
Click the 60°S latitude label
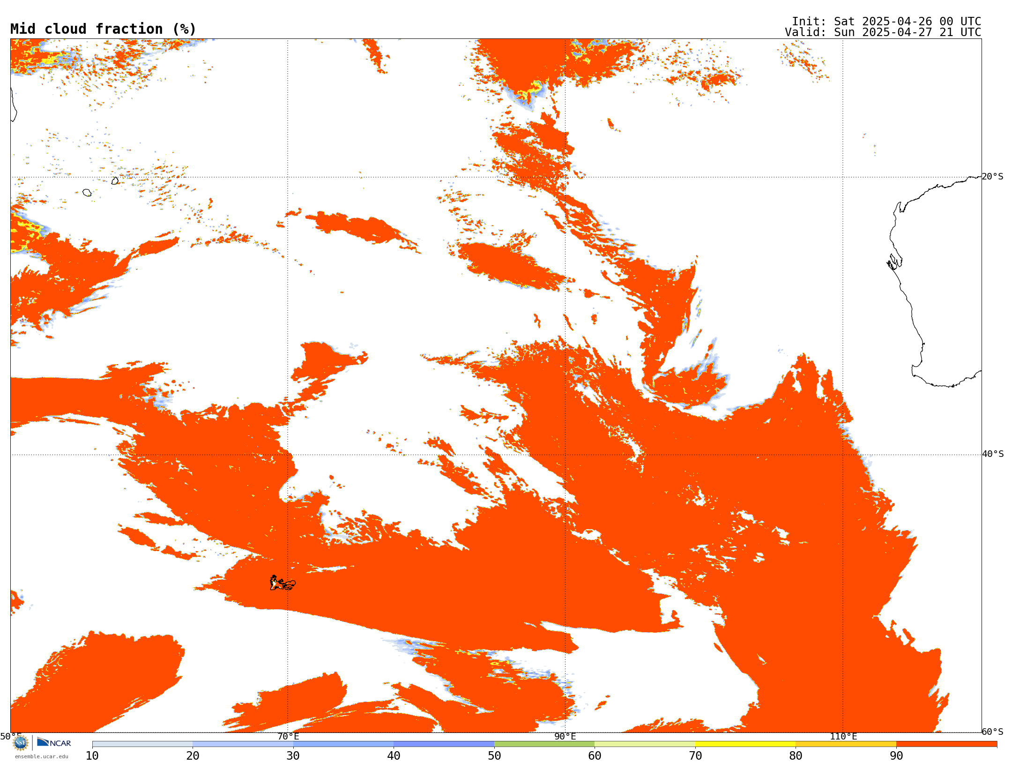point(992,732)
